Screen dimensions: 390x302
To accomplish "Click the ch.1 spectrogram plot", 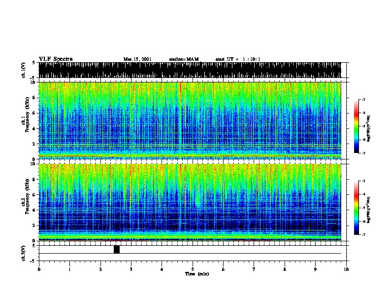I will [190, 120].
